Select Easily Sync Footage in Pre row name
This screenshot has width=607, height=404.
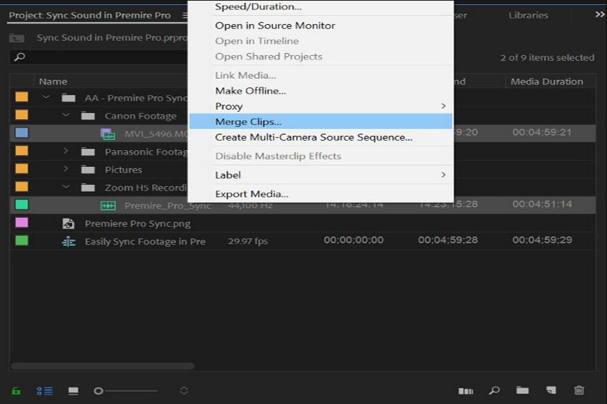tap(145, 242)
